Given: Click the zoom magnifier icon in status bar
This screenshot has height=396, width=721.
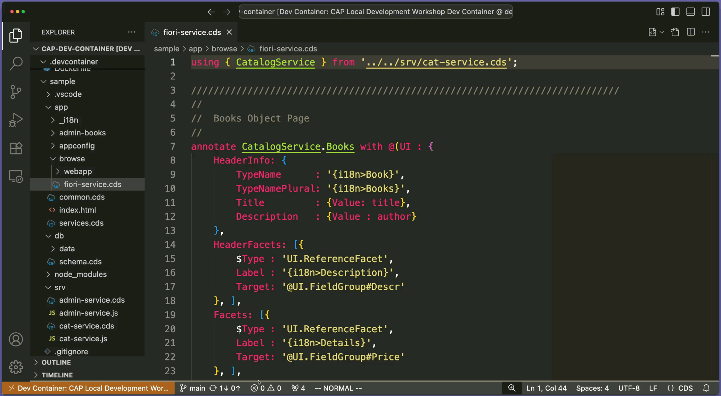Looking at the screenshot, I should point(512,388).
